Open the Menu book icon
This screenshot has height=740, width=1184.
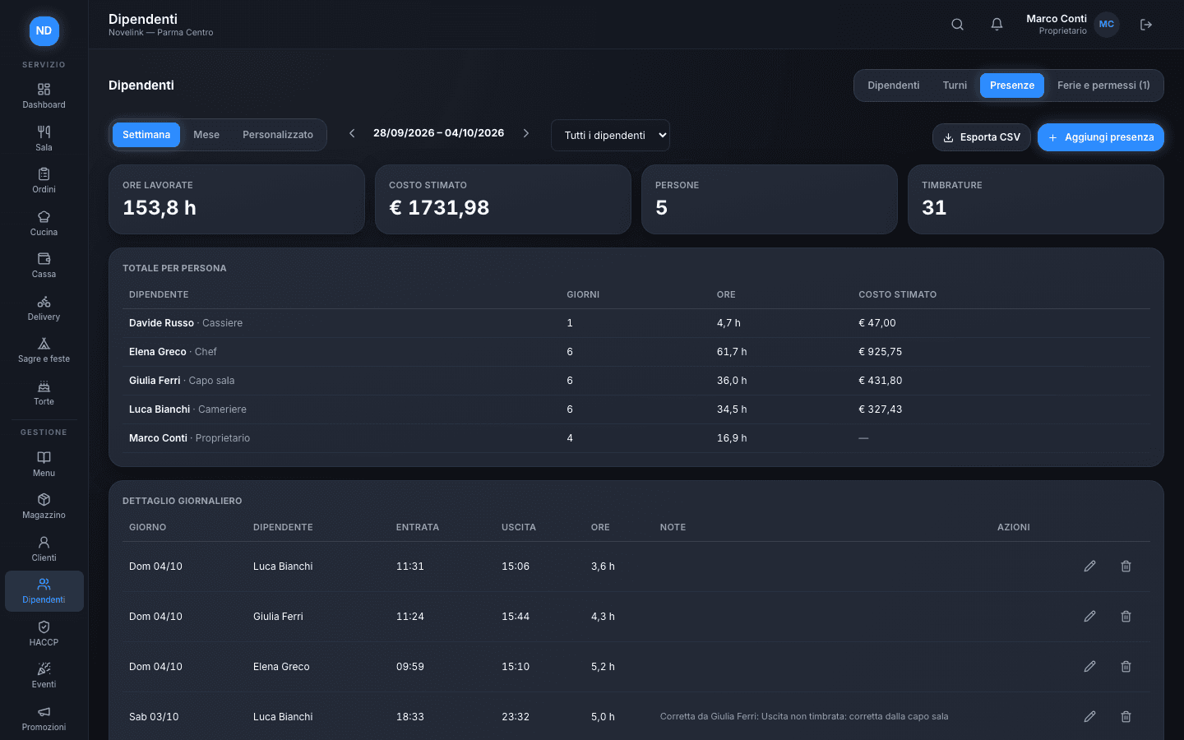pos(44,464)
